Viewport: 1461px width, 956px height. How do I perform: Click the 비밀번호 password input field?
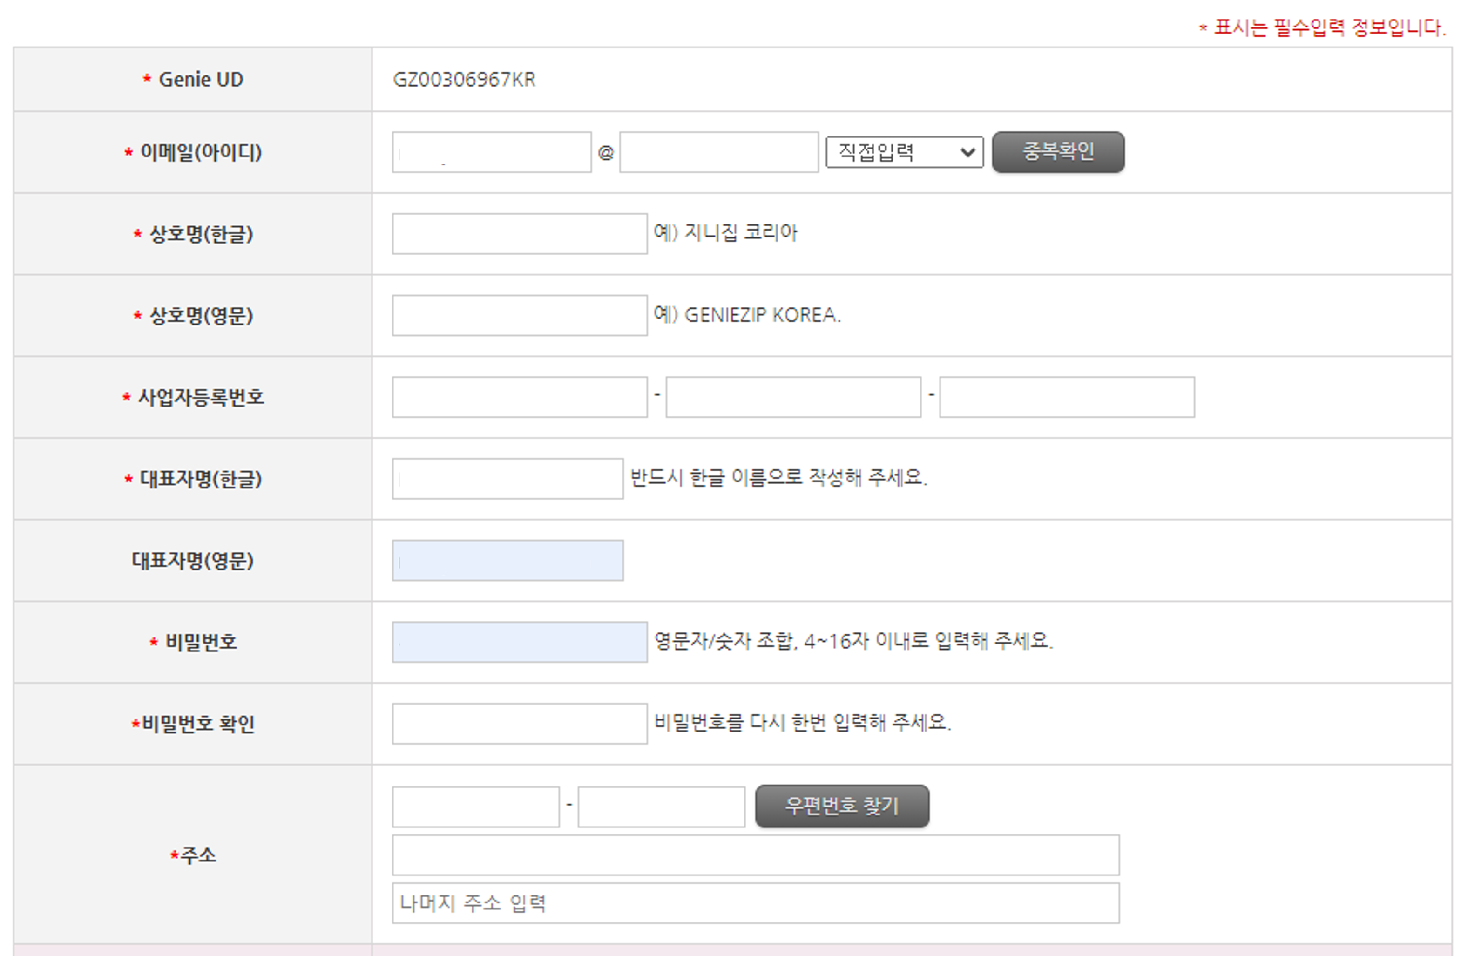coord(519,642)
